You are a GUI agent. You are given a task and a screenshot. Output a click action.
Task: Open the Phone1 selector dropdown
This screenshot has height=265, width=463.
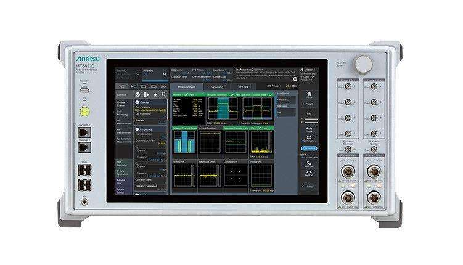(155, 74)
